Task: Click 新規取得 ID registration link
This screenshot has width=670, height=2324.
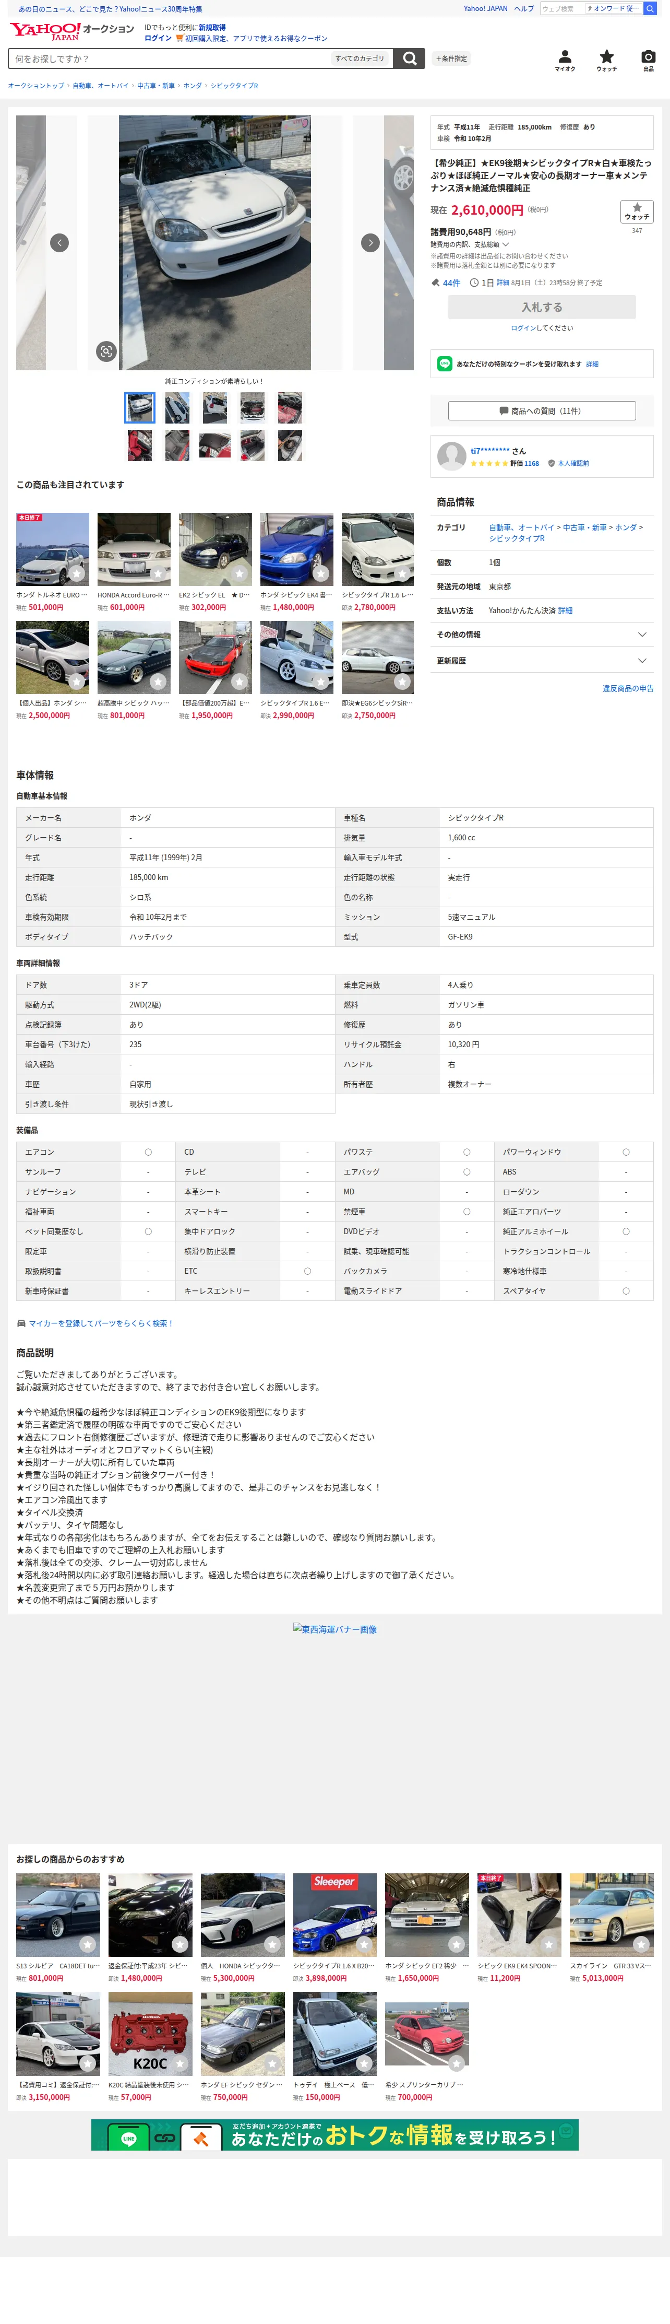Action: click(213, 27)
